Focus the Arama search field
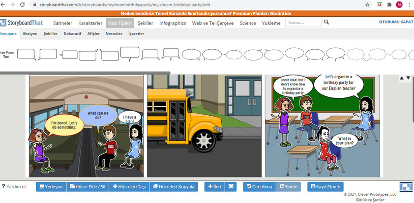 click(x=303, y=22)
